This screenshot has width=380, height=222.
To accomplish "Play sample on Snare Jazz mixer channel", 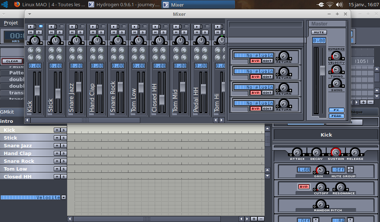I will pos(73,27).
